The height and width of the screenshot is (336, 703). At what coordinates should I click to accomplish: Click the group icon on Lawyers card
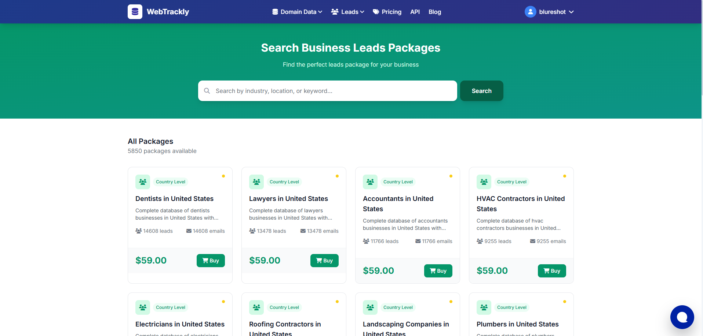click(x=256, y=182)
